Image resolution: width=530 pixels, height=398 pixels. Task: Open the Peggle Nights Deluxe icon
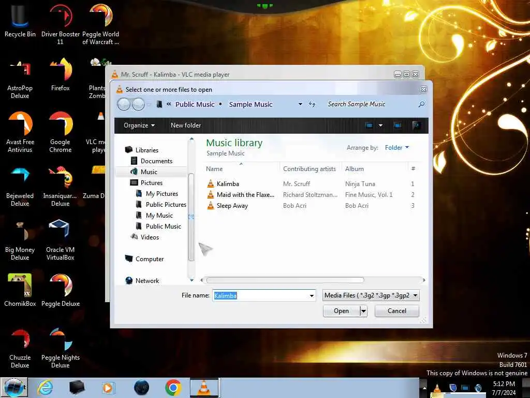(61, 348)
